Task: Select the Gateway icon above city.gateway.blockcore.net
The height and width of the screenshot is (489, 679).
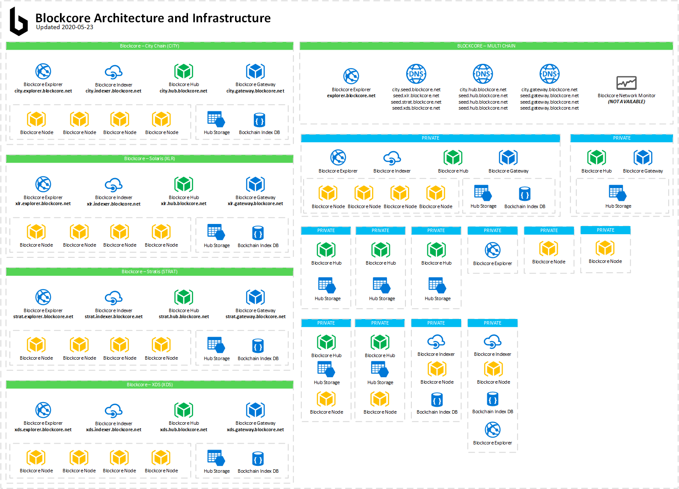Action: click(x=256, y=72)
